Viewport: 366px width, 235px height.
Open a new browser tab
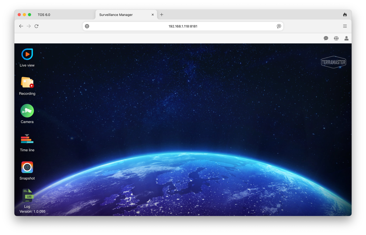pyautogui.click(x=162, y=15)
